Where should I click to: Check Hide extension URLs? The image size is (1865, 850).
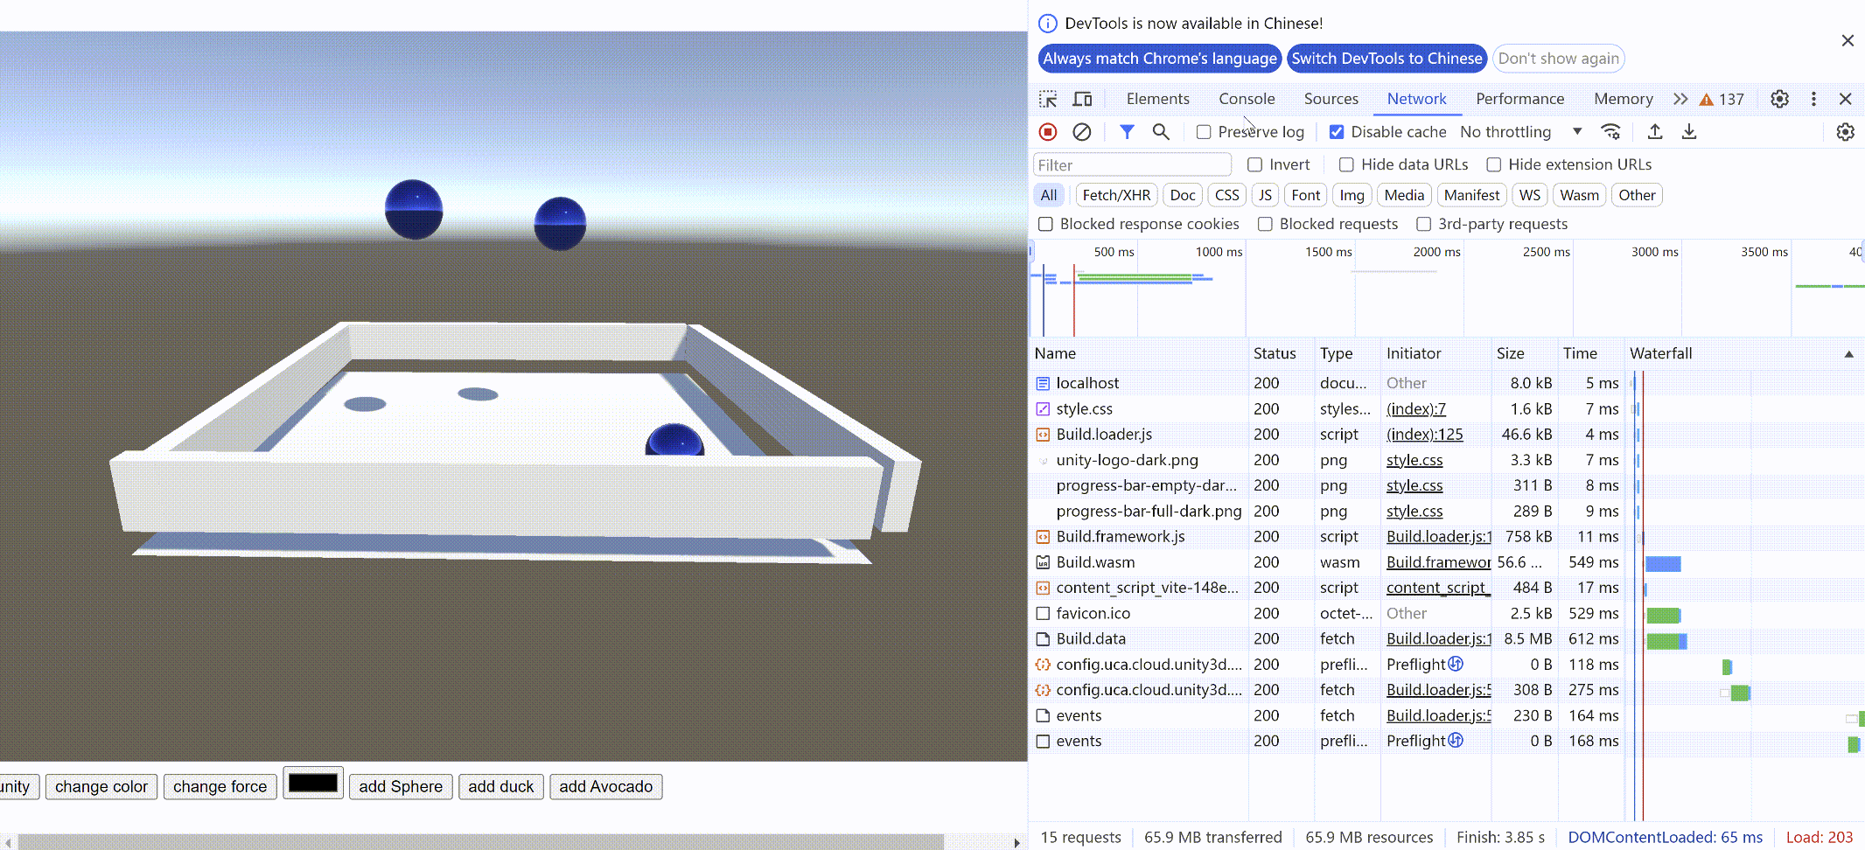[x=1494, y=164]
